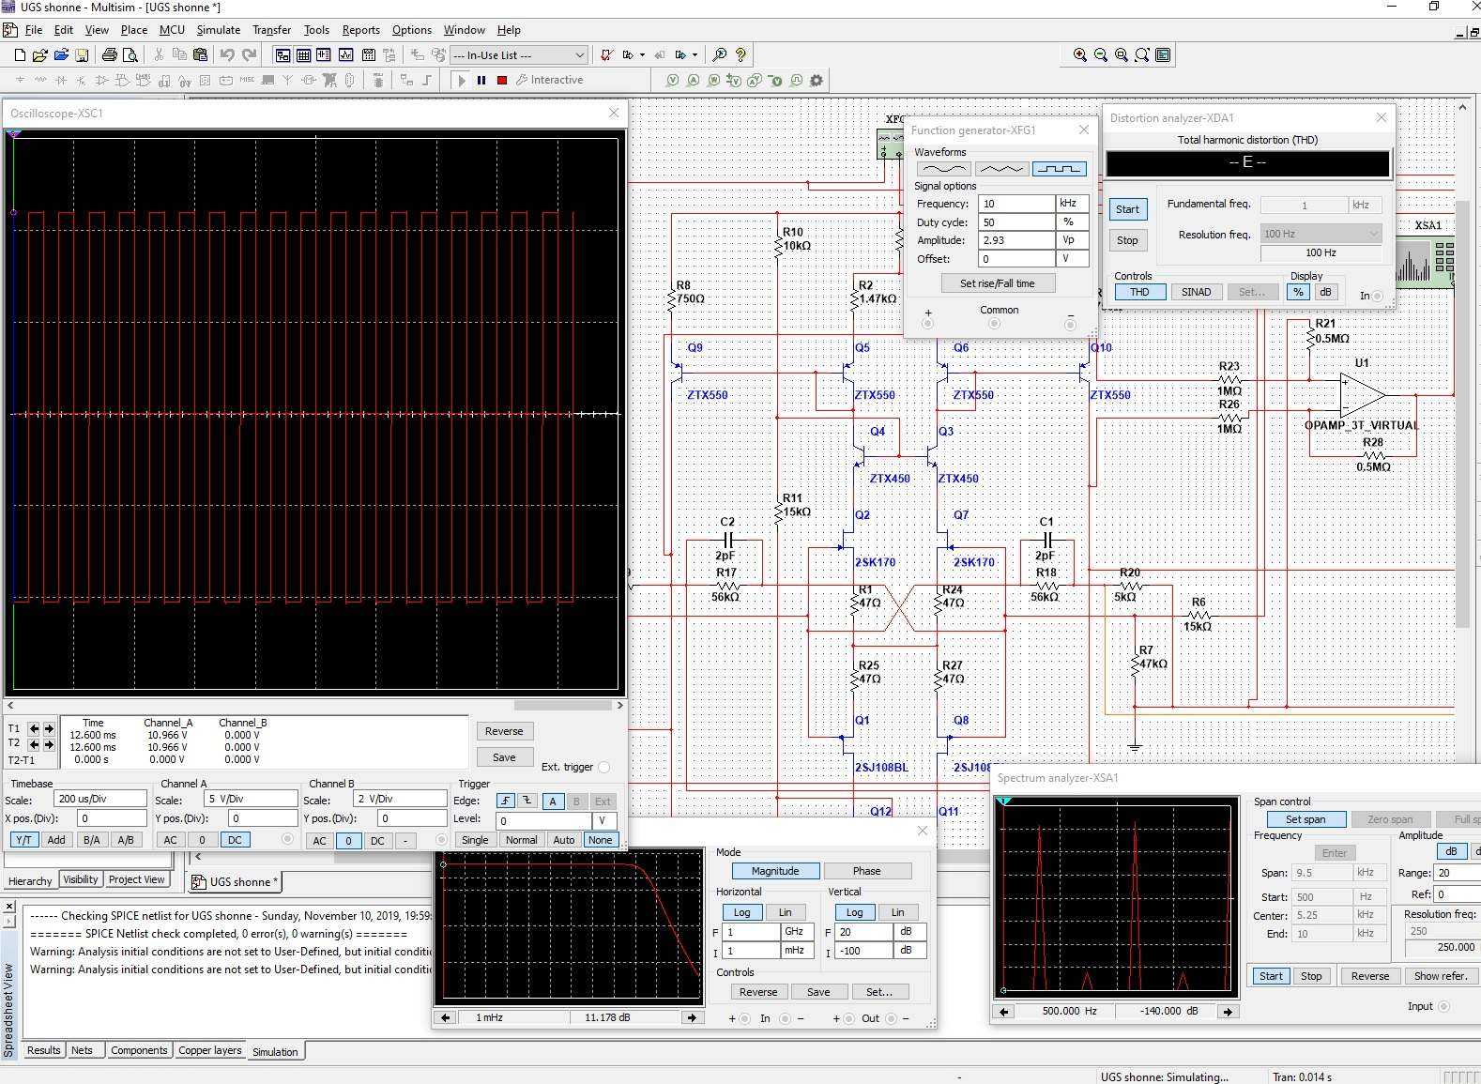
Task: Select square waveform in function generator
Action: tap(1059, 169)
